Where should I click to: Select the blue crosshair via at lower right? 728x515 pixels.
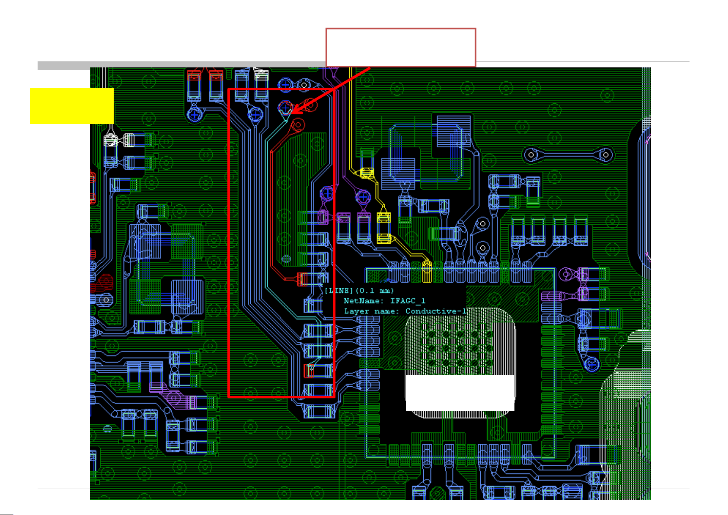591,364
